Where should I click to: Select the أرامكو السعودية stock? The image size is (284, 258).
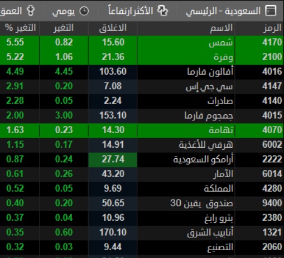tap(203, 159)
